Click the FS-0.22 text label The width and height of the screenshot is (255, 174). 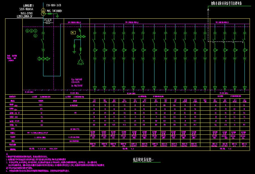coord(48,20)
